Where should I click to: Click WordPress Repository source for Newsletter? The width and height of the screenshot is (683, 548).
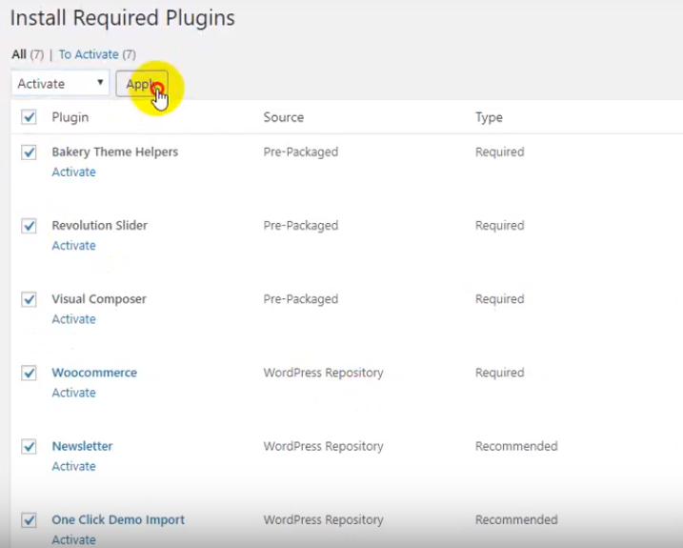point(323,446)
